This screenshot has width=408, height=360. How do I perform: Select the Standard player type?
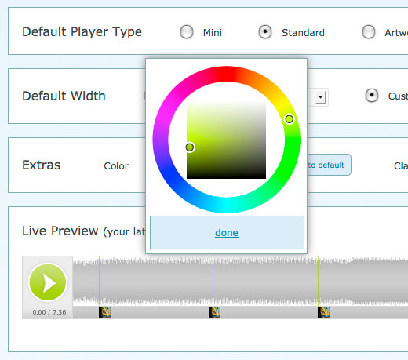[x=265, y=32]
